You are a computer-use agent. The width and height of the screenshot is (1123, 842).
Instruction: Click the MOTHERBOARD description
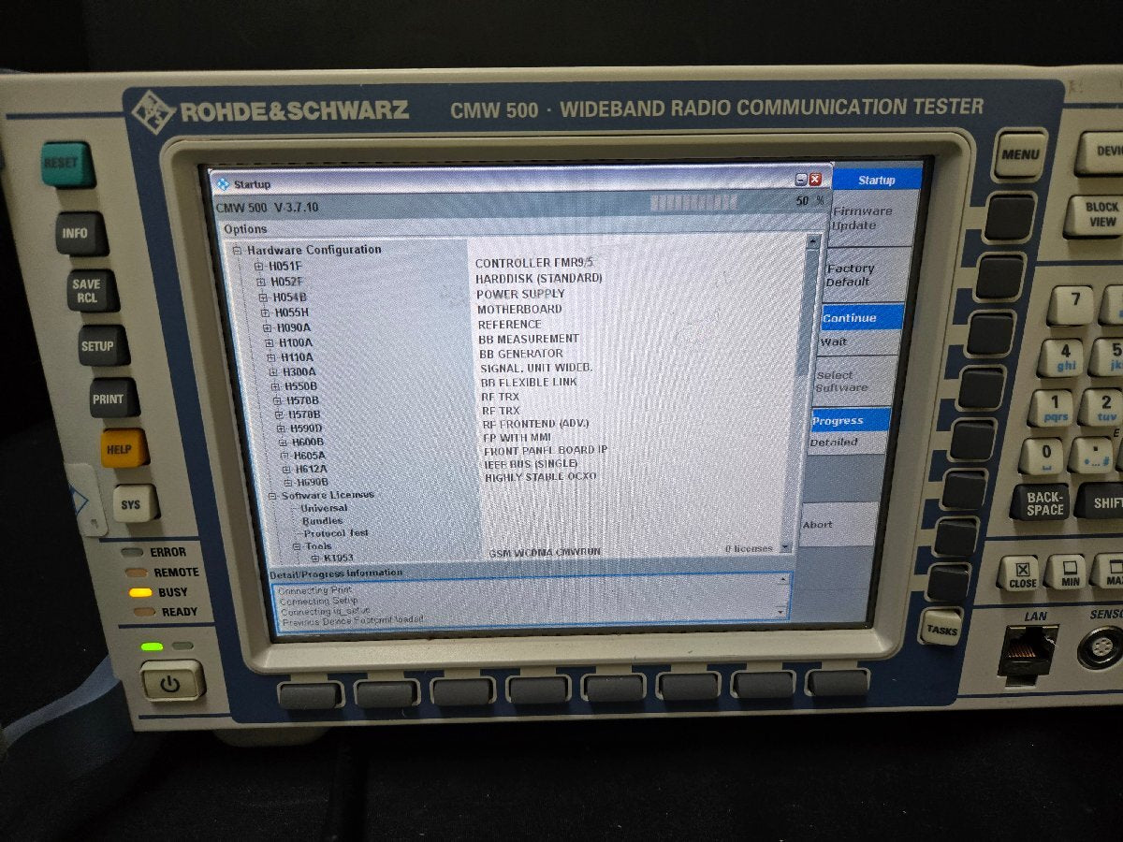519,309
